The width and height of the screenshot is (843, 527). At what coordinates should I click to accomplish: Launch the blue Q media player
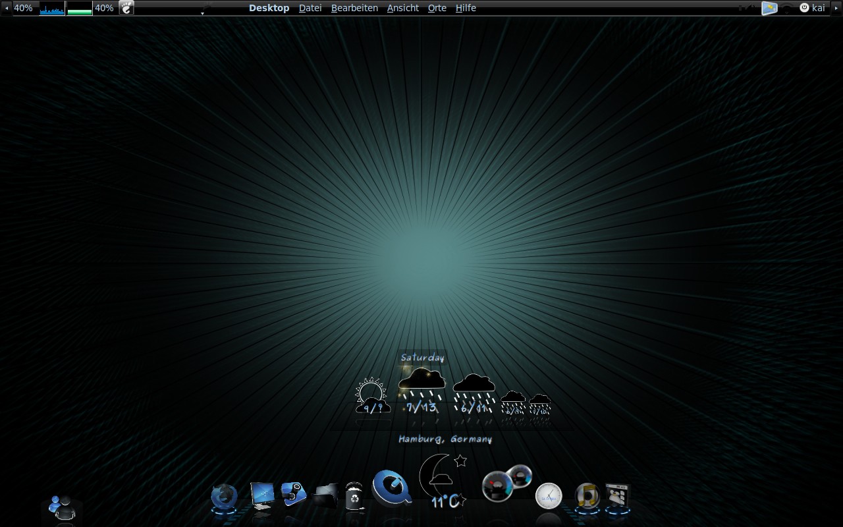(392, 488)
